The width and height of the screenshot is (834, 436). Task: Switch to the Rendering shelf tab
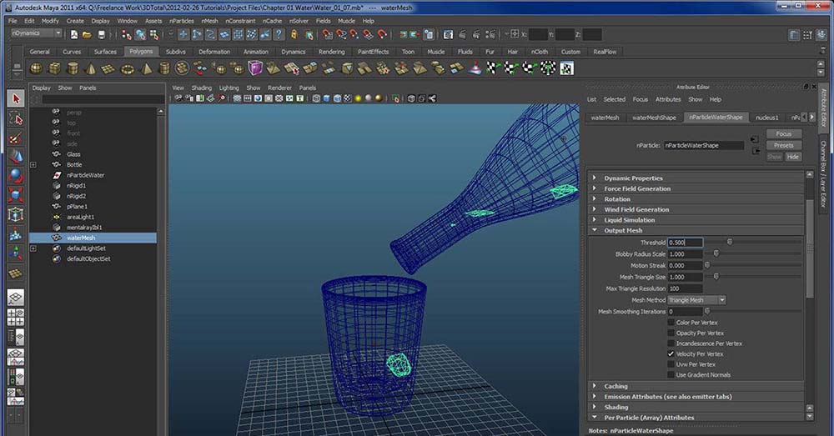tap(331, 52)
